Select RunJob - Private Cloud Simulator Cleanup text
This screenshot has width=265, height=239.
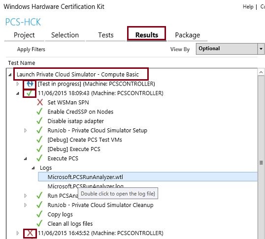(100, 205)
